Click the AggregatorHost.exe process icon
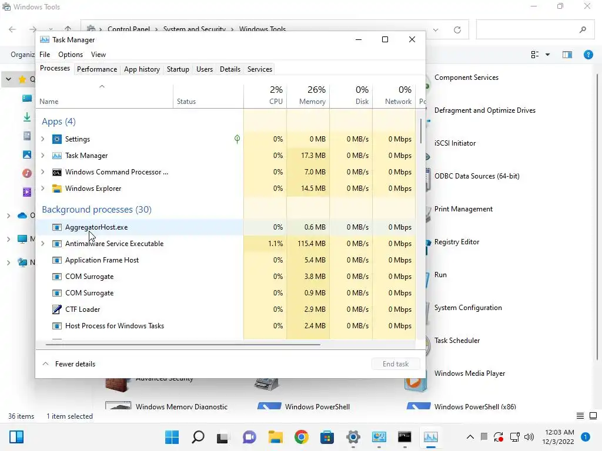 coord(57,227)
